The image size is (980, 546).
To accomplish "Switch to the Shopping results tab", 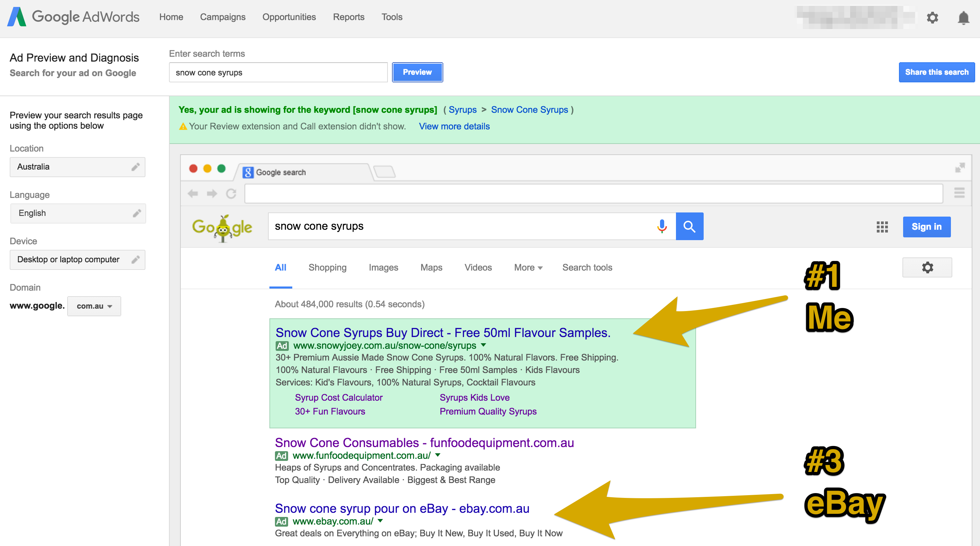I will pos(327,268).
